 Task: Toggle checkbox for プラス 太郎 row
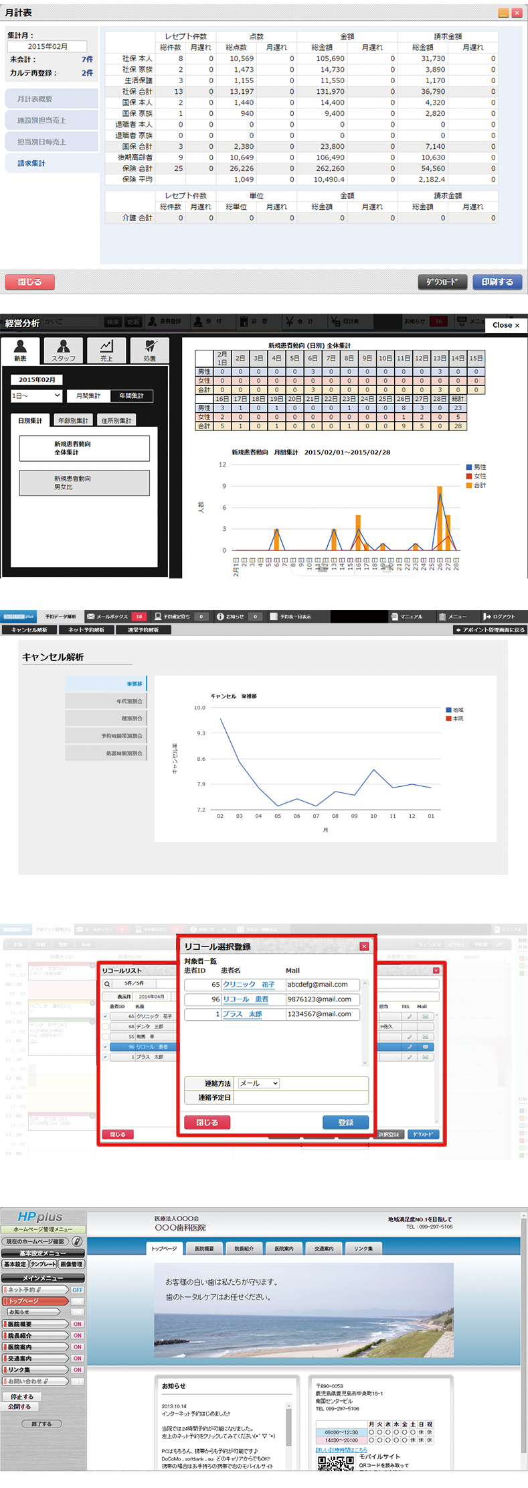click(105, 1057)
